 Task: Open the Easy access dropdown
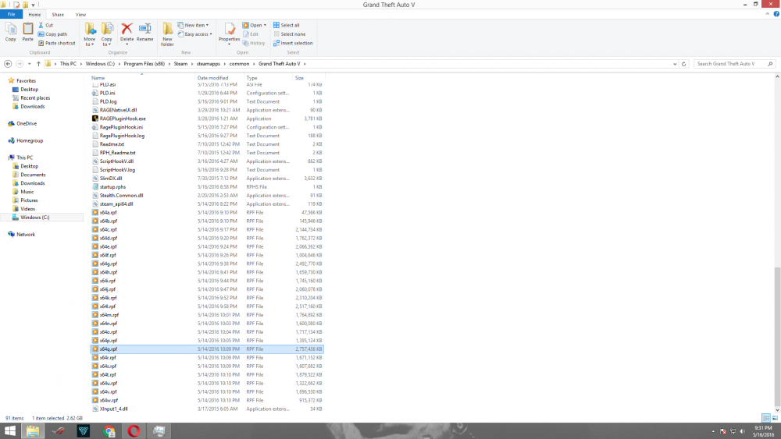[x=194, y=34]
